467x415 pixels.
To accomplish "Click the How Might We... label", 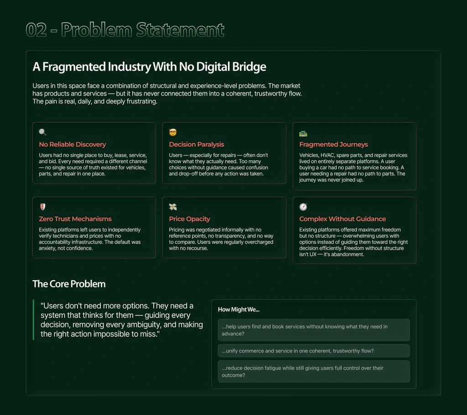I will 239,309.
